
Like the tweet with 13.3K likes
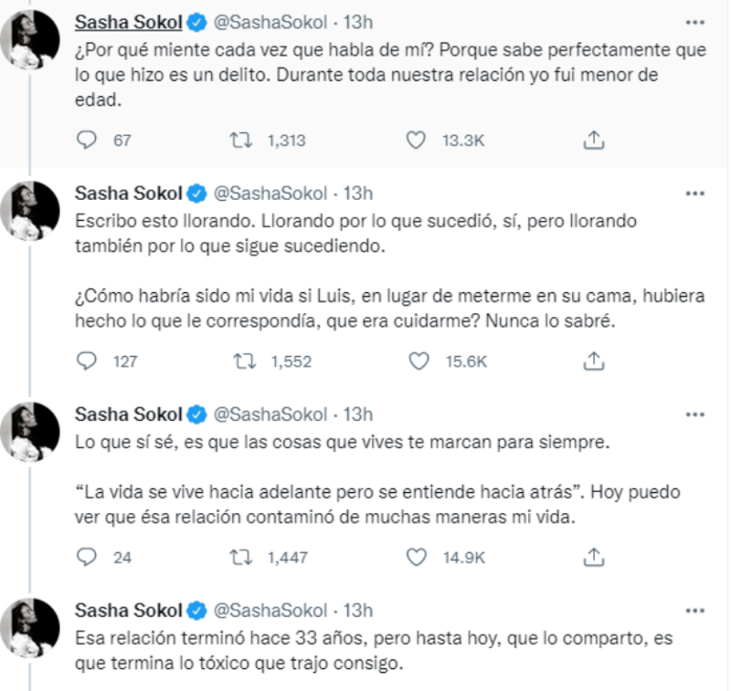tap(417, 140)
